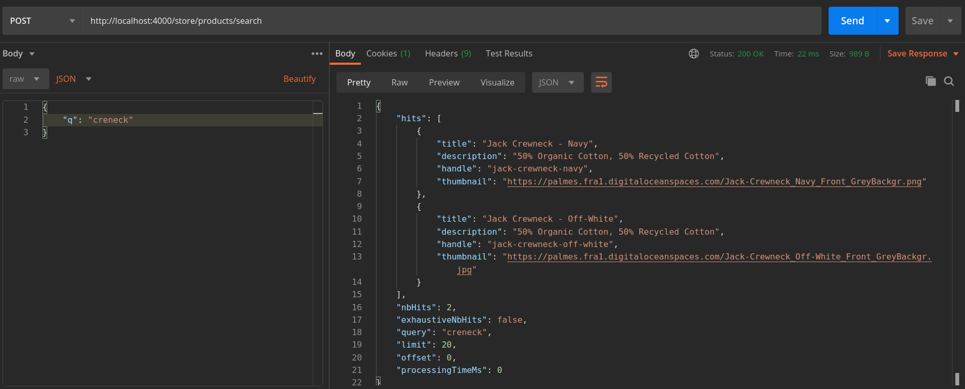965x389 pixels.
Task: Open the three-dots request options menu
Action: (317, 54)
